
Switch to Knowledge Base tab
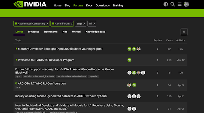click(x=95, y=32)
